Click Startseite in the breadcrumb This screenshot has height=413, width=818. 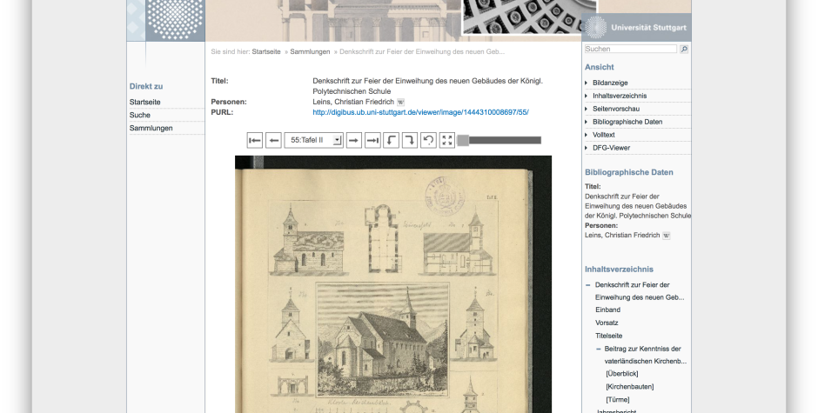266,51
